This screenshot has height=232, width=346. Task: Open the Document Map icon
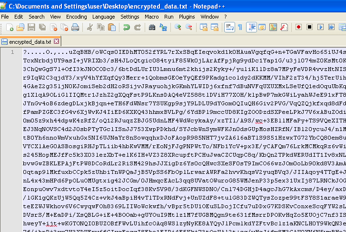(273, 28)
